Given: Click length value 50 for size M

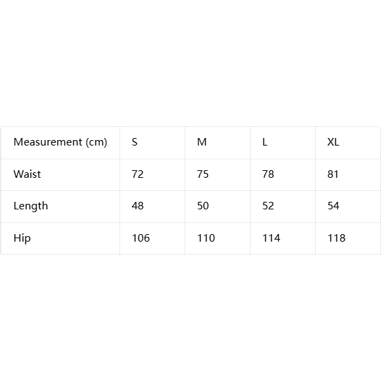Looking at the screenshot, I should click(x=218, y=207).
